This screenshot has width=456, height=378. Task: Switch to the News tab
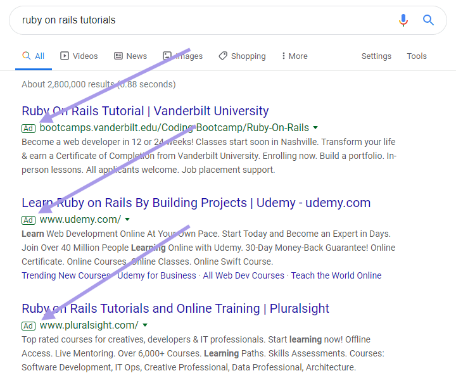pyautogui.click(x=130, y=56)
